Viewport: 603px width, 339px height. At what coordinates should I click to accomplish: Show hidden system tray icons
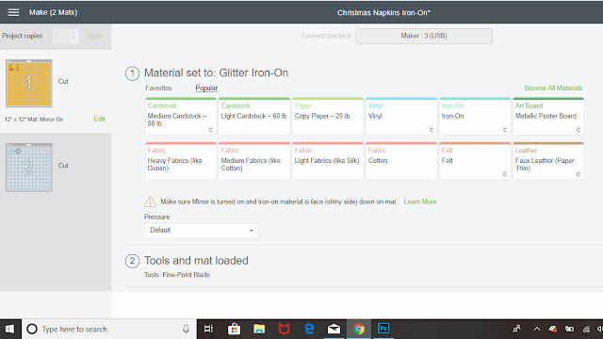(x=537, y=329)
